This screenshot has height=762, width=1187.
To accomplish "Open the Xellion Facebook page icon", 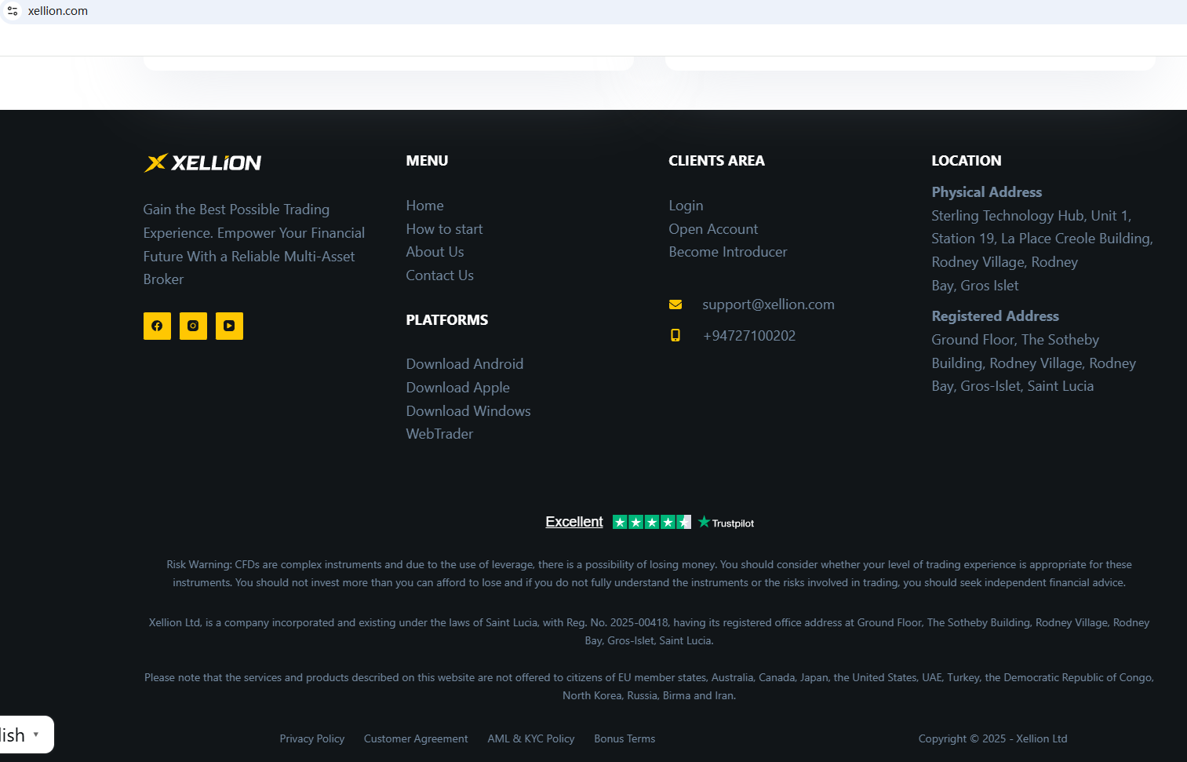I will [x=157, y=326].
